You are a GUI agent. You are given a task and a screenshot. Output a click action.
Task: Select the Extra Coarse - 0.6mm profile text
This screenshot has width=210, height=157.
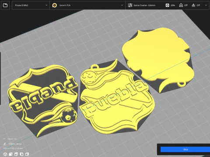point(144,5)
